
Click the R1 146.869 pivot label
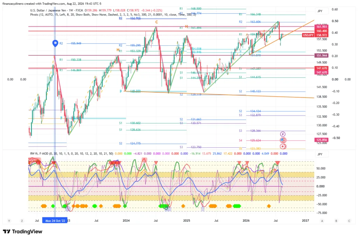pos(70,70)
